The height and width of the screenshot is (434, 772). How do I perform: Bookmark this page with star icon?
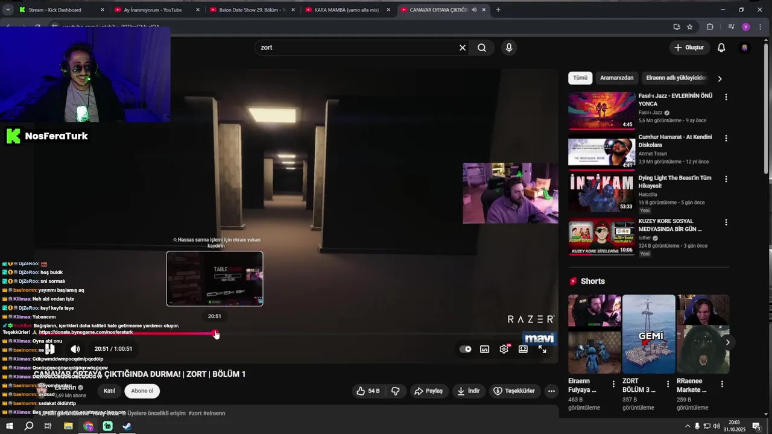[x=689, y=27]
